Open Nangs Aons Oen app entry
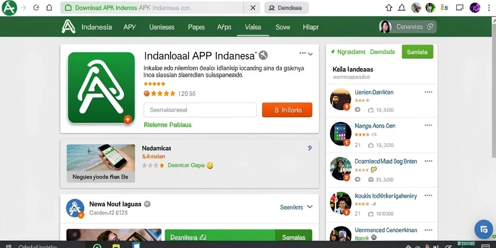Viewport: 496px width, 248px height. 375,125
